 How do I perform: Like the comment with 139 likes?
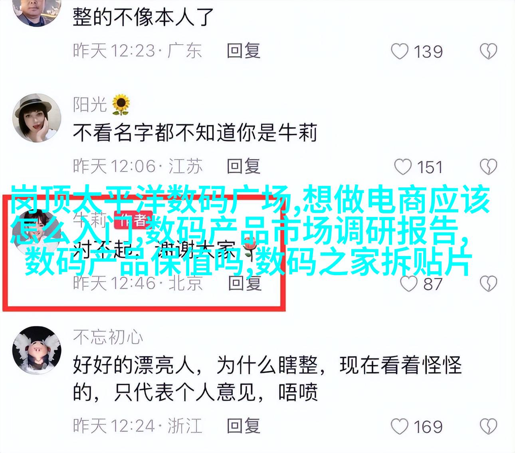pos(400,52)
